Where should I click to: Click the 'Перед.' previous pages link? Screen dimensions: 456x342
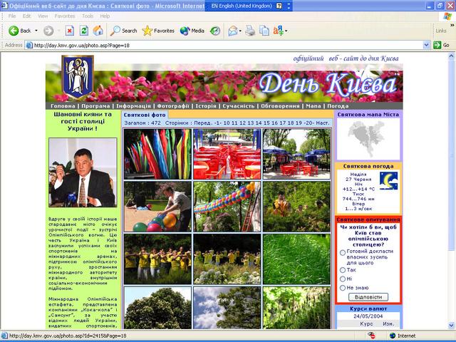coord(202,123)
